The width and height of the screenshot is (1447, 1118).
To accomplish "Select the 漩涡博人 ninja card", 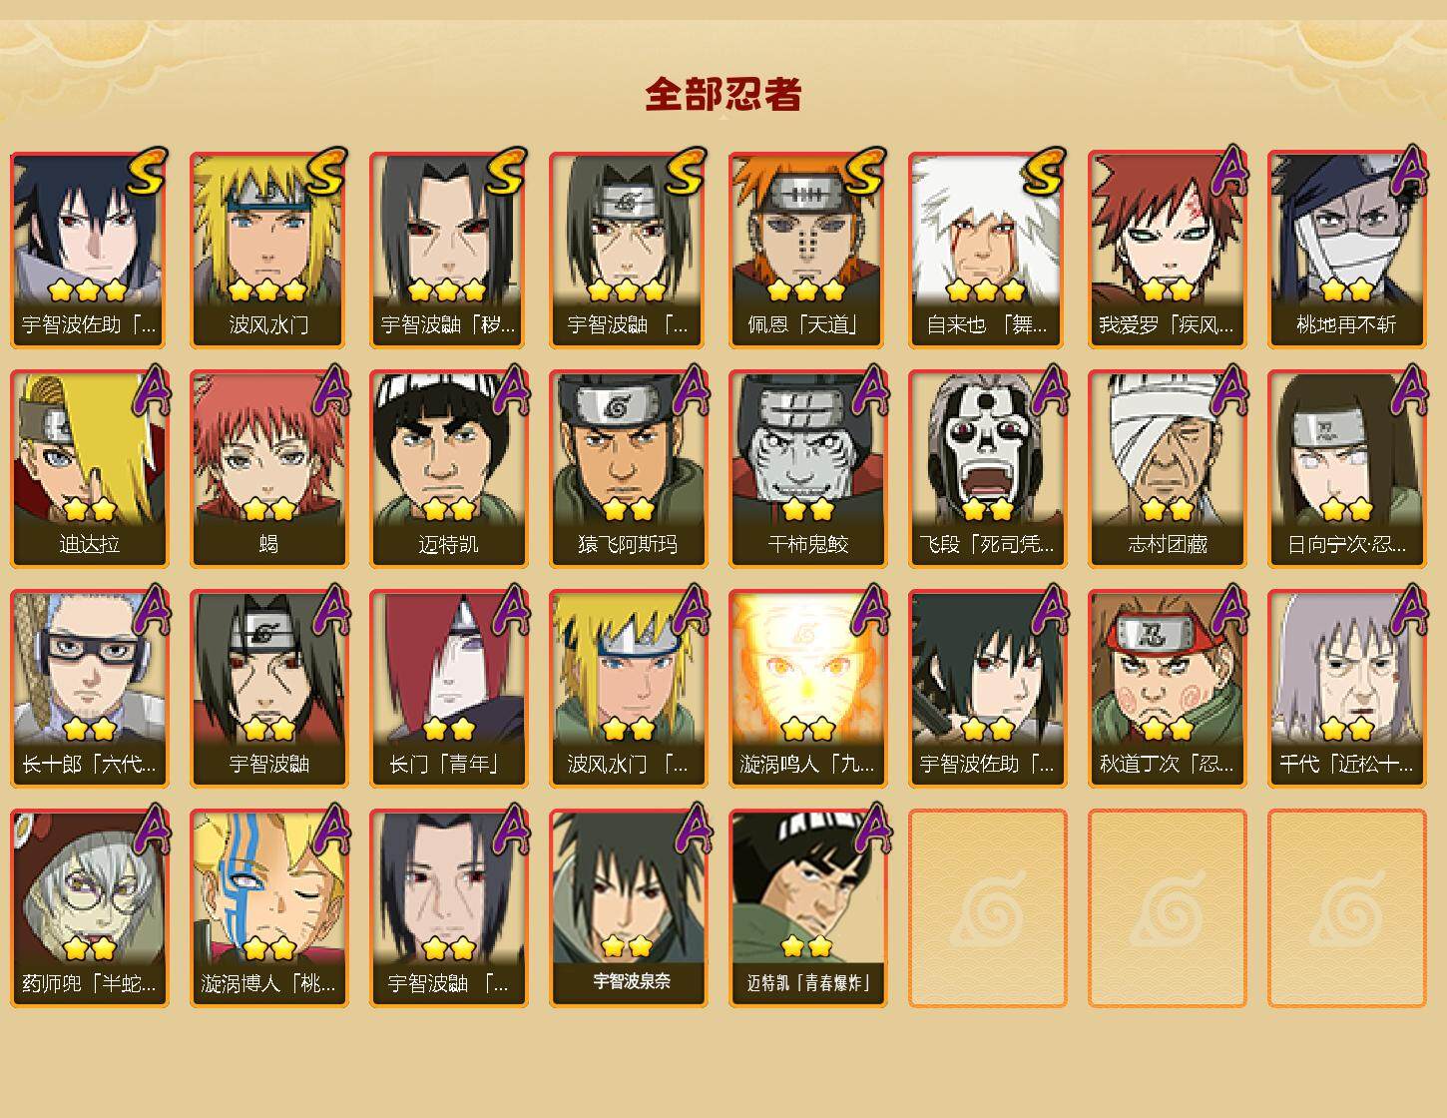I will pos(268,908).
